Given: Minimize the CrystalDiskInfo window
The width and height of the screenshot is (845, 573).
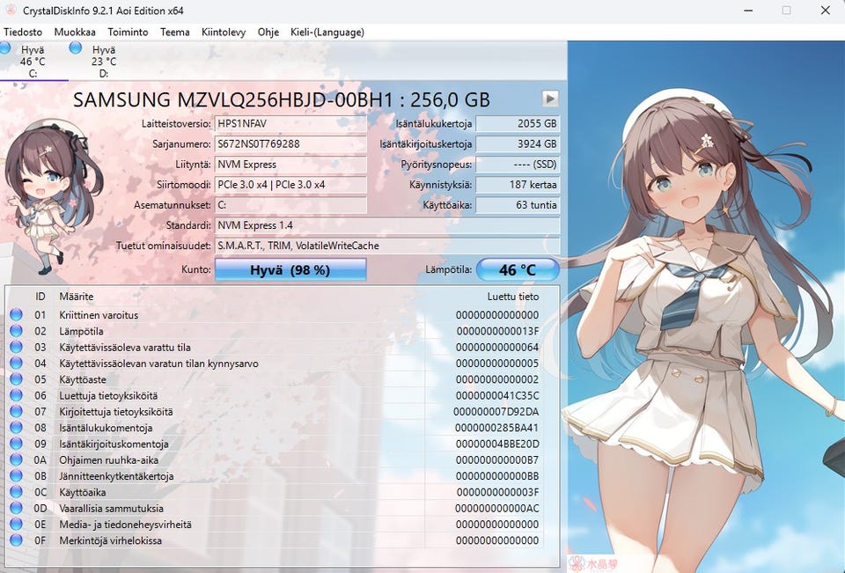Looking at the screenshot, I should (x=748, y=11).
